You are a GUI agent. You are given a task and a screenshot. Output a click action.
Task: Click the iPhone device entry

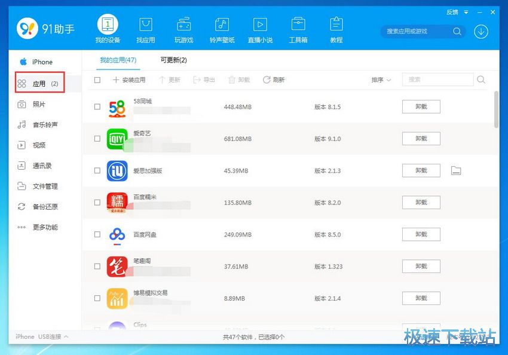(36, 62)
